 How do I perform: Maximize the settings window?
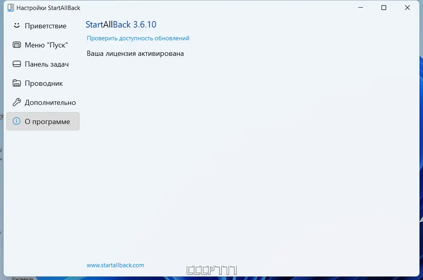(384, 8)
